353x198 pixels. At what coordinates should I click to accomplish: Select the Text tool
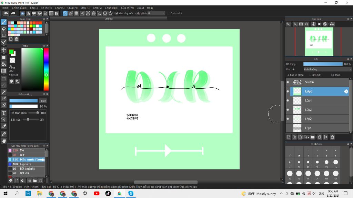pyautogui.click(x=3, y=113)
